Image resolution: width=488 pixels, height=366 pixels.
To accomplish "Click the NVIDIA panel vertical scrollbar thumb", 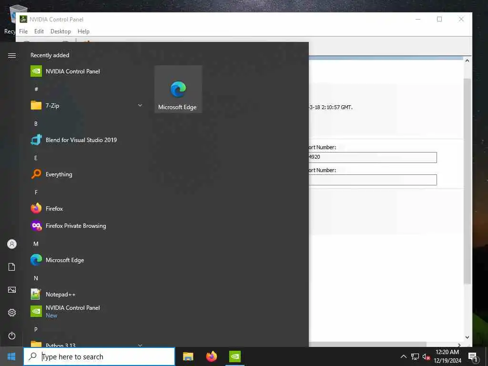I will tap(467, 181).
